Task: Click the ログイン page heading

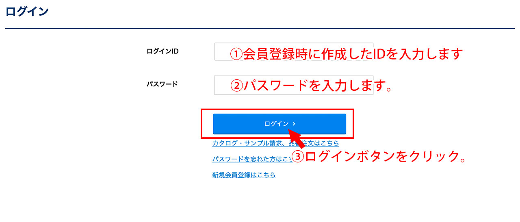Action: (27, 11)
